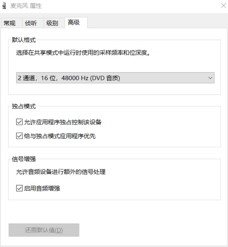
Task: Click the label text 启用音频增强
Action: pyautogui.click(x=42, y=188)
